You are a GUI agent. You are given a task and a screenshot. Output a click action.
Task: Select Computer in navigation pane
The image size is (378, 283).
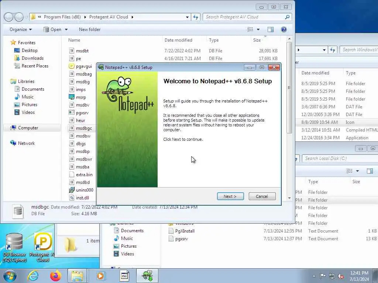coord(28,128)
